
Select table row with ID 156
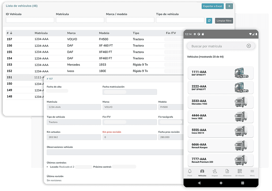point(95,46)
